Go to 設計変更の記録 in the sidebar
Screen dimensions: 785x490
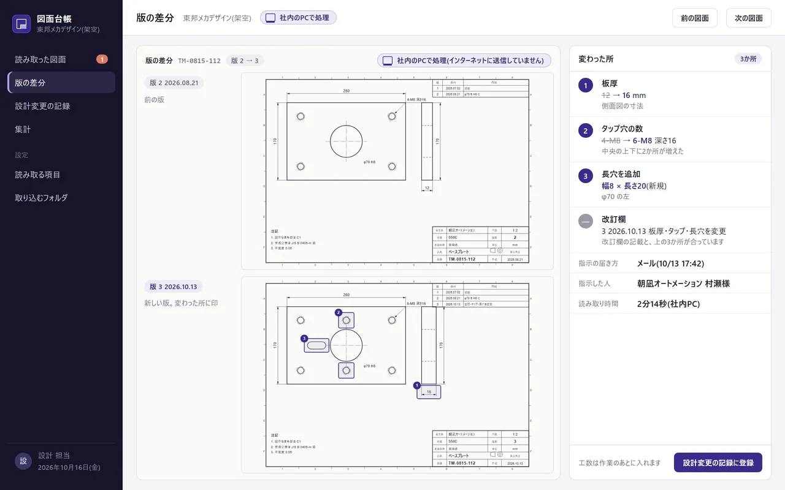61,106
